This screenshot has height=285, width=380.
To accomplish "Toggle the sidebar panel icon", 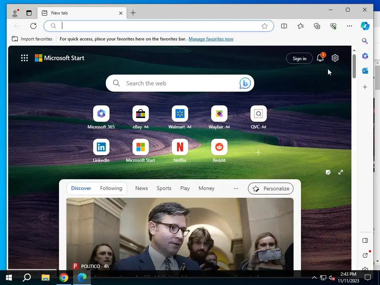I will [x=365, y=240].
